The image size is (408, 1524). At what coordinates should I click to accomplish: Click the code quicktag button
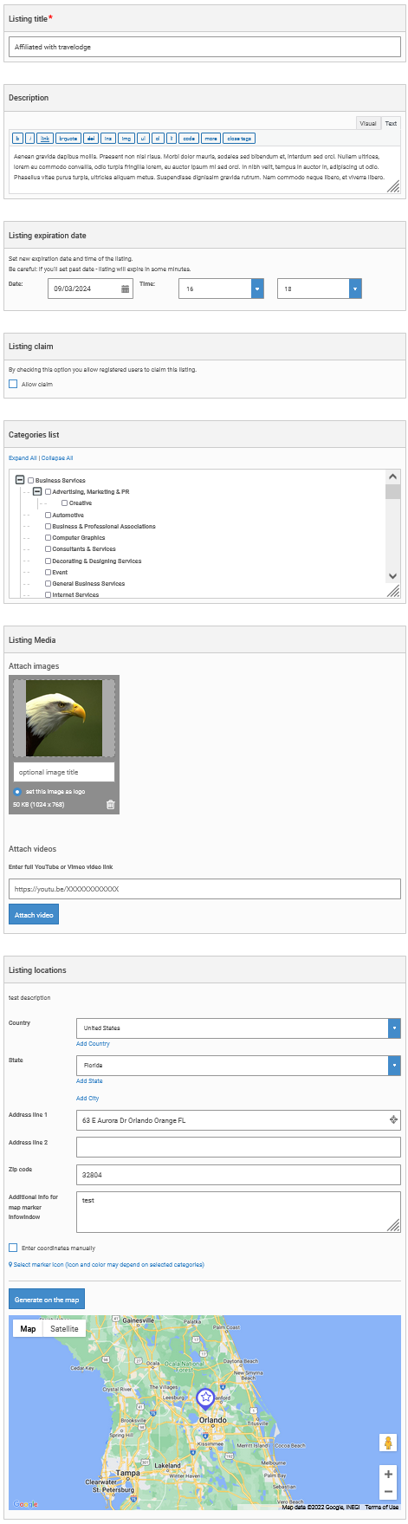[189, 139]
